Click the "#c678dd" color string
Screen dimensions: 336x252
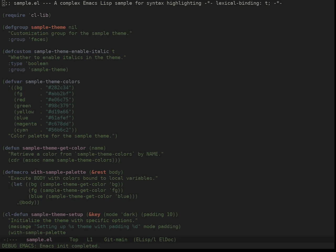59,124
